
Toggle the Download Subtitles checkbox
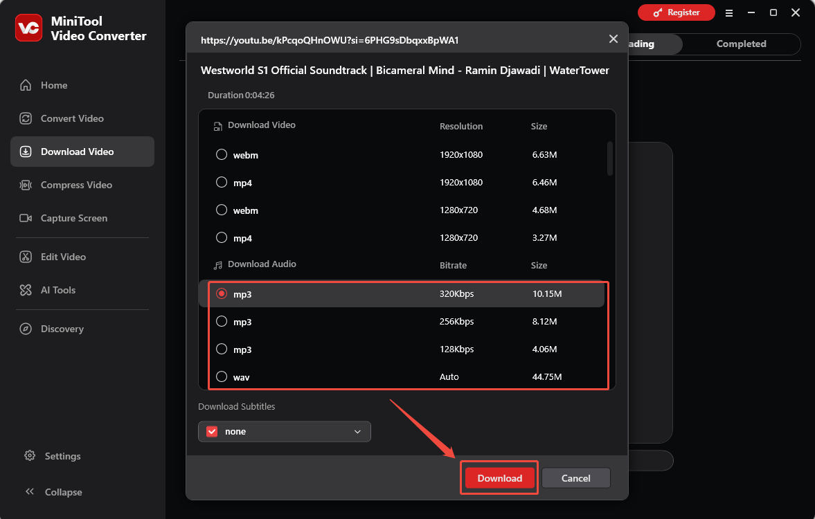pos(212,432)
